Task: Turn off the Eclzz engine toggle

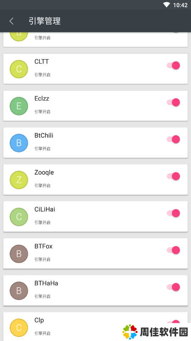Action: (173, 102)
